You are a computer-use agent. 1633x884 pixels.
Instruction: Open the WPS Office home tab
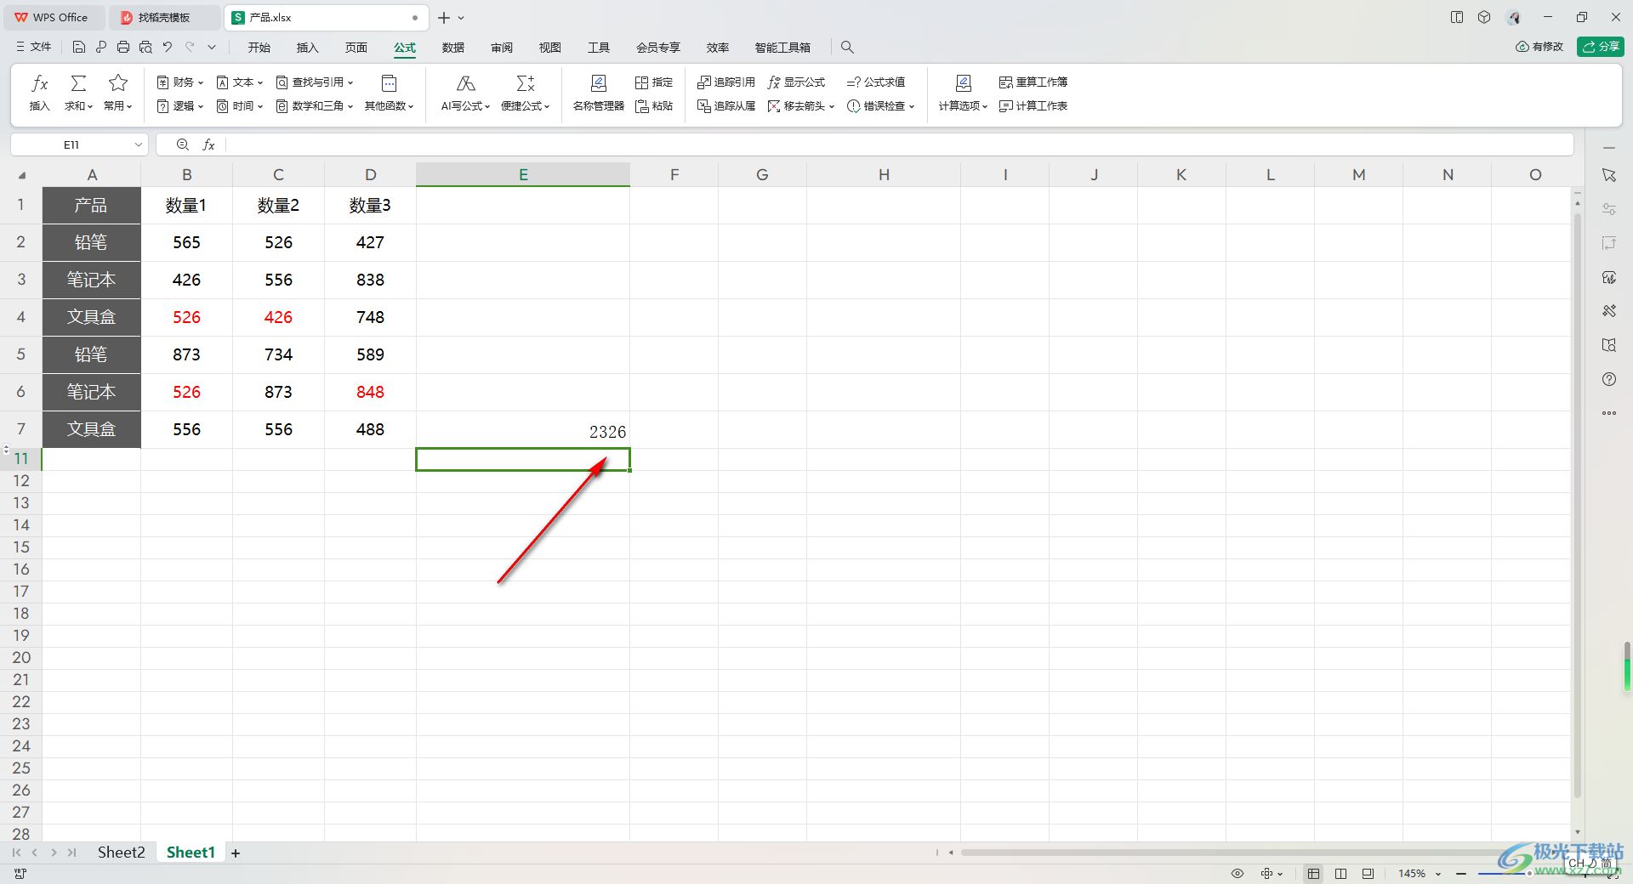tap(53, 17)
